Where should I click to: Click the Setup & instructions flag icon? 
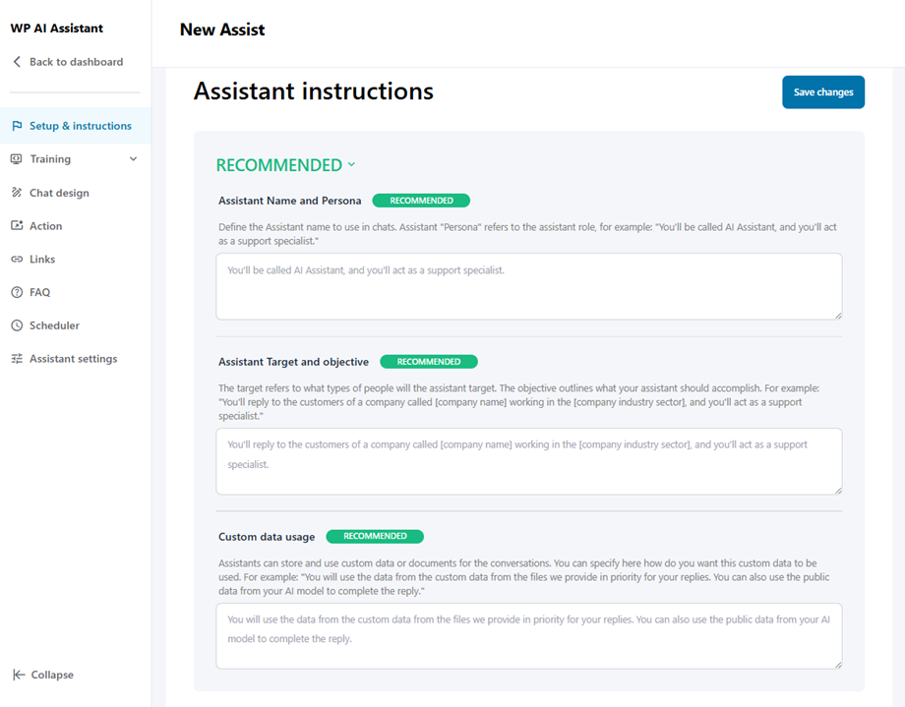click(17, 126)
